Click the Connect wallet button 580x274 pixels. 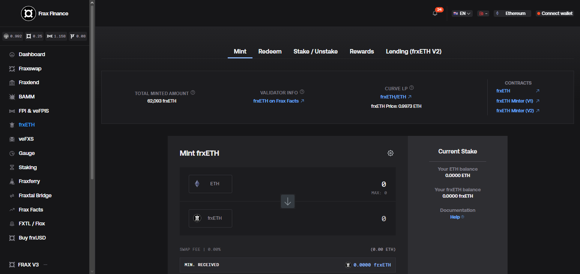point(554,13)
